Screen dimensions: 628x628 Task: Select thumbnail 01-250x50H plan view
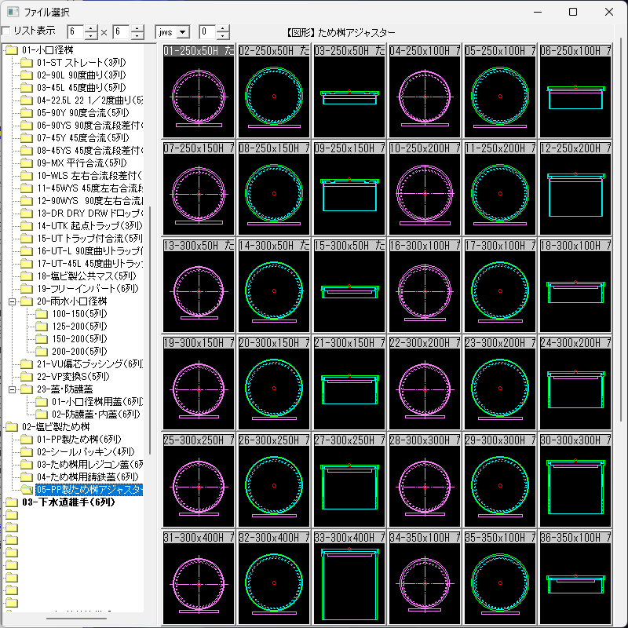(199, 91)
